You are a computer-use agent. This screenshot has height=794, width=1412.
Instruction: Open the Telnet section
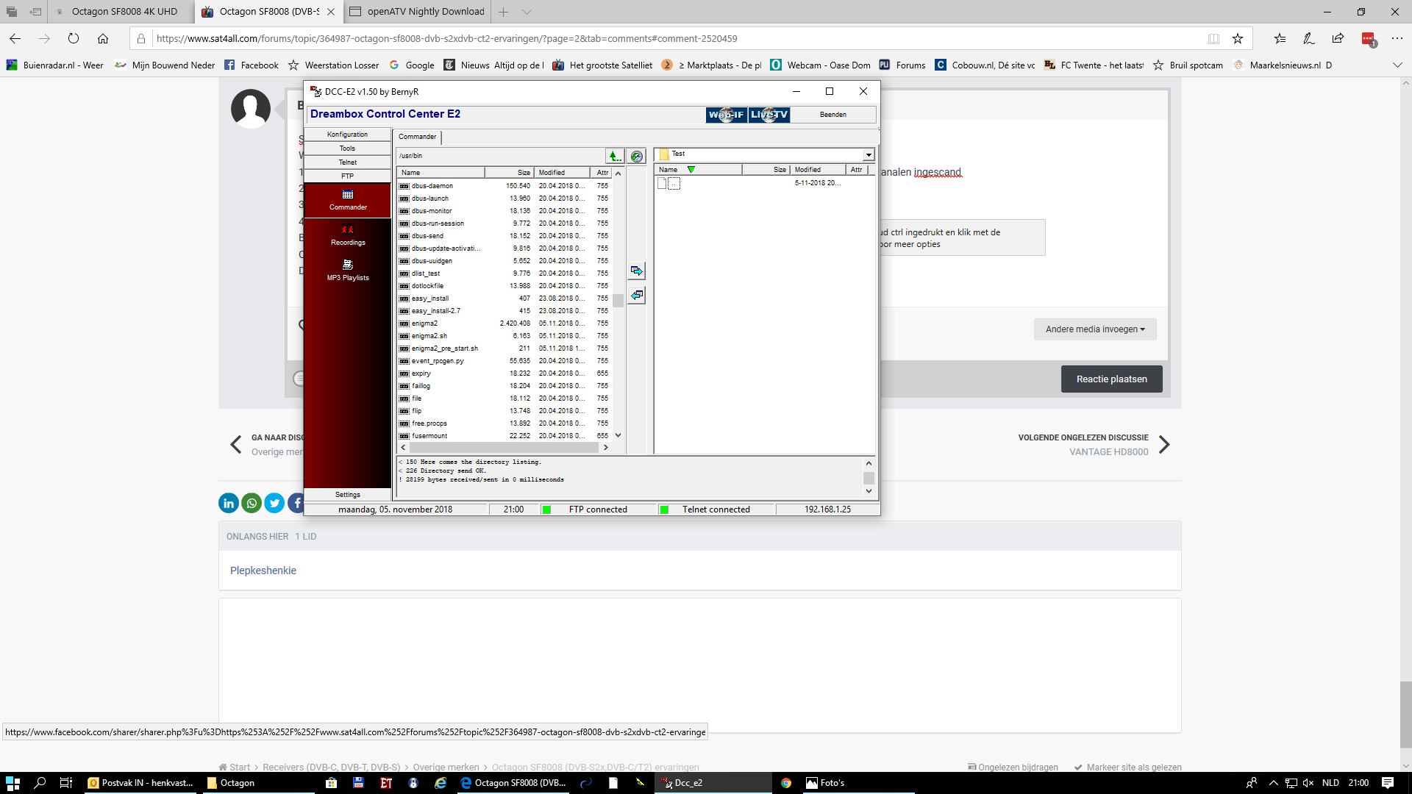pyautogui.click(x=347, y=162)
